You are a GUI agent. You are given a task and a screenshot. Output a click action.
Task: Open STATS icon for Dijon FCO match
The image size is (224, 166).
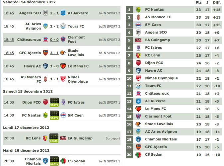(54, 102)
